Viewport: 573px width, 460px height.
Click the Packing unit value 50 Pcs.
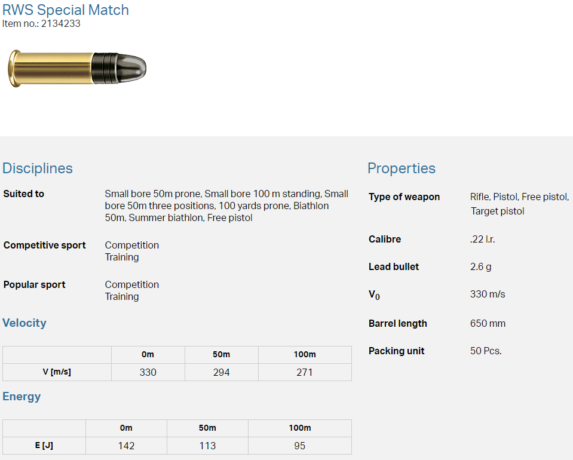tap(486, 351)
